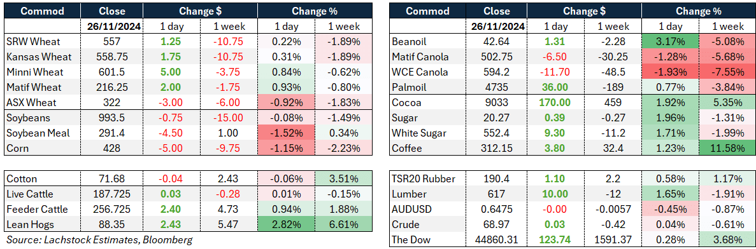Select the Cotton 1 week 3.51% cell
Screen dimensions: 756x249
[x=342, y=179]
